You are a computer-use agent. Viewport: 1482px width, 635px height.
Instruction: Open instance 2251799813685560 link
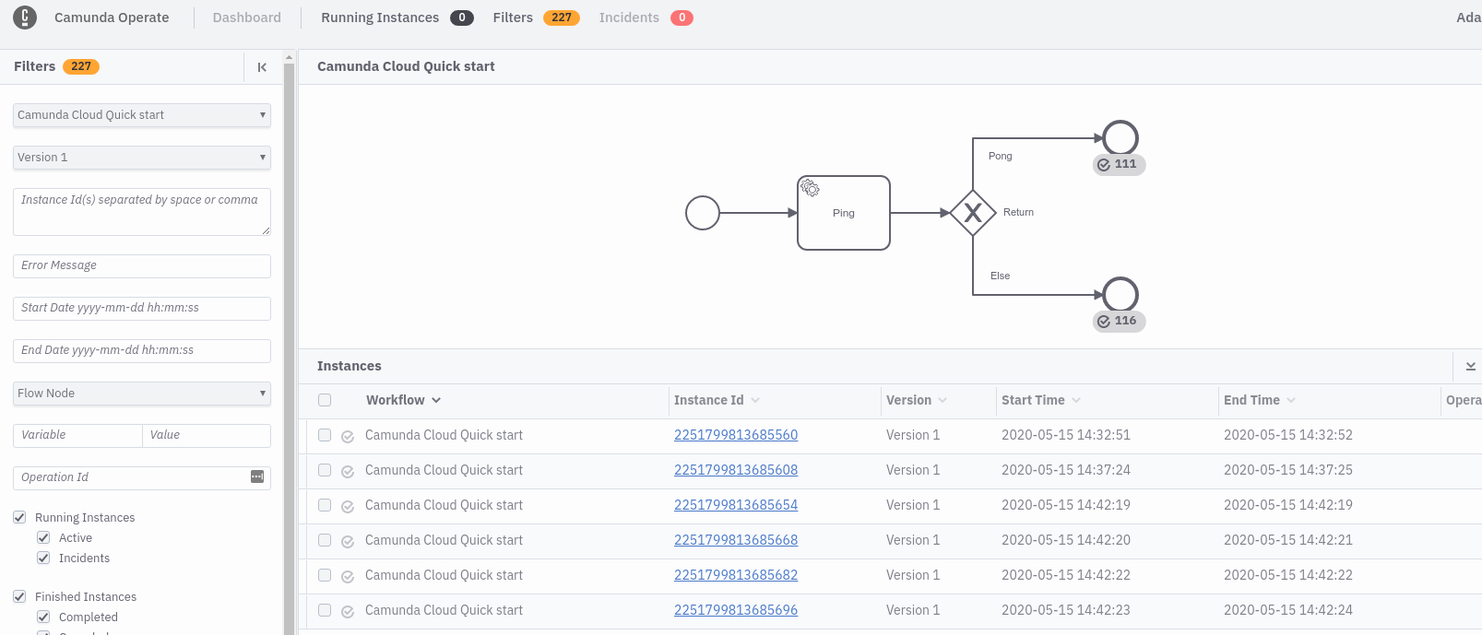735,435
